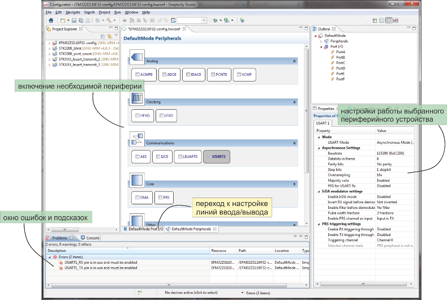Viewport: 447px width, 300px height.
Task: Open the Project menu
Action: pos(104,12)
